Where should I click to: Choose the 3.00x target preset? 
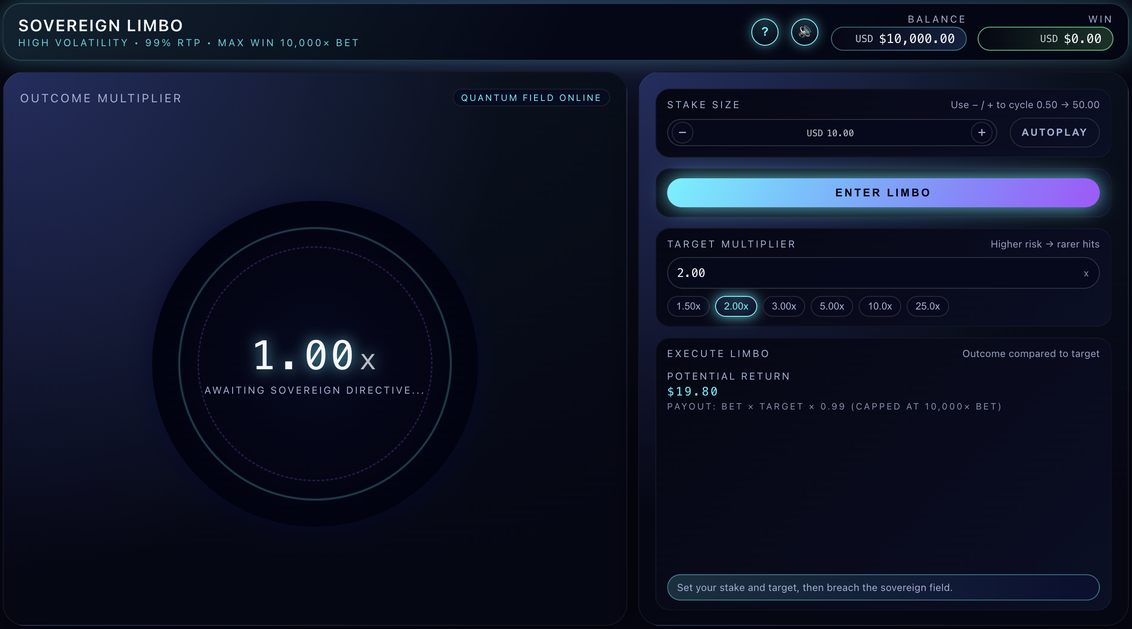coord(783,306)
